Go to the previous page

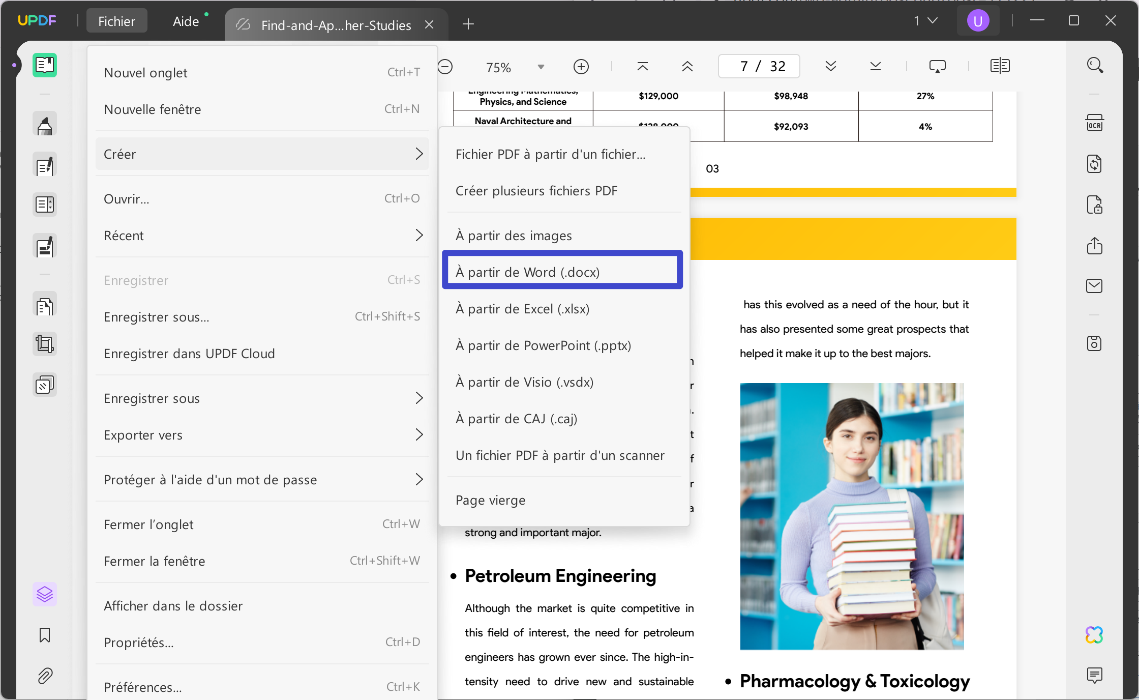pos(687,66)
